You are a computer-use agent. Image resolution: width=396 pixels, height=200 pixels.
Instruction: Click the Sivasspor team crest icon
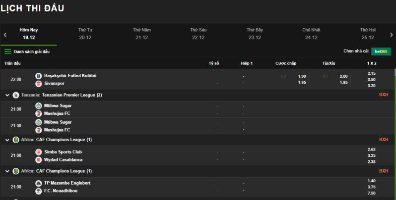(39, 83)
